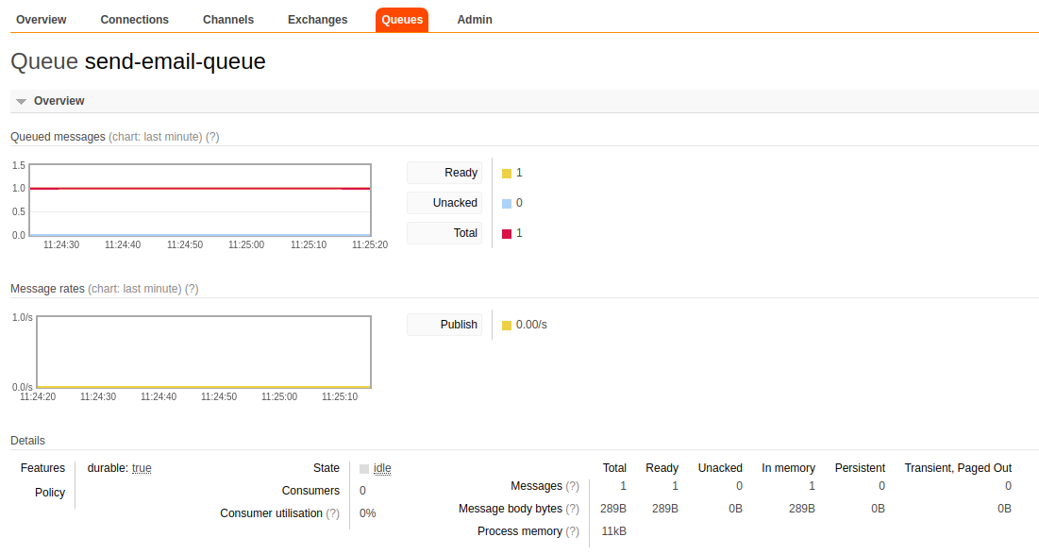Open the Overview tab

tap(42, 20)
